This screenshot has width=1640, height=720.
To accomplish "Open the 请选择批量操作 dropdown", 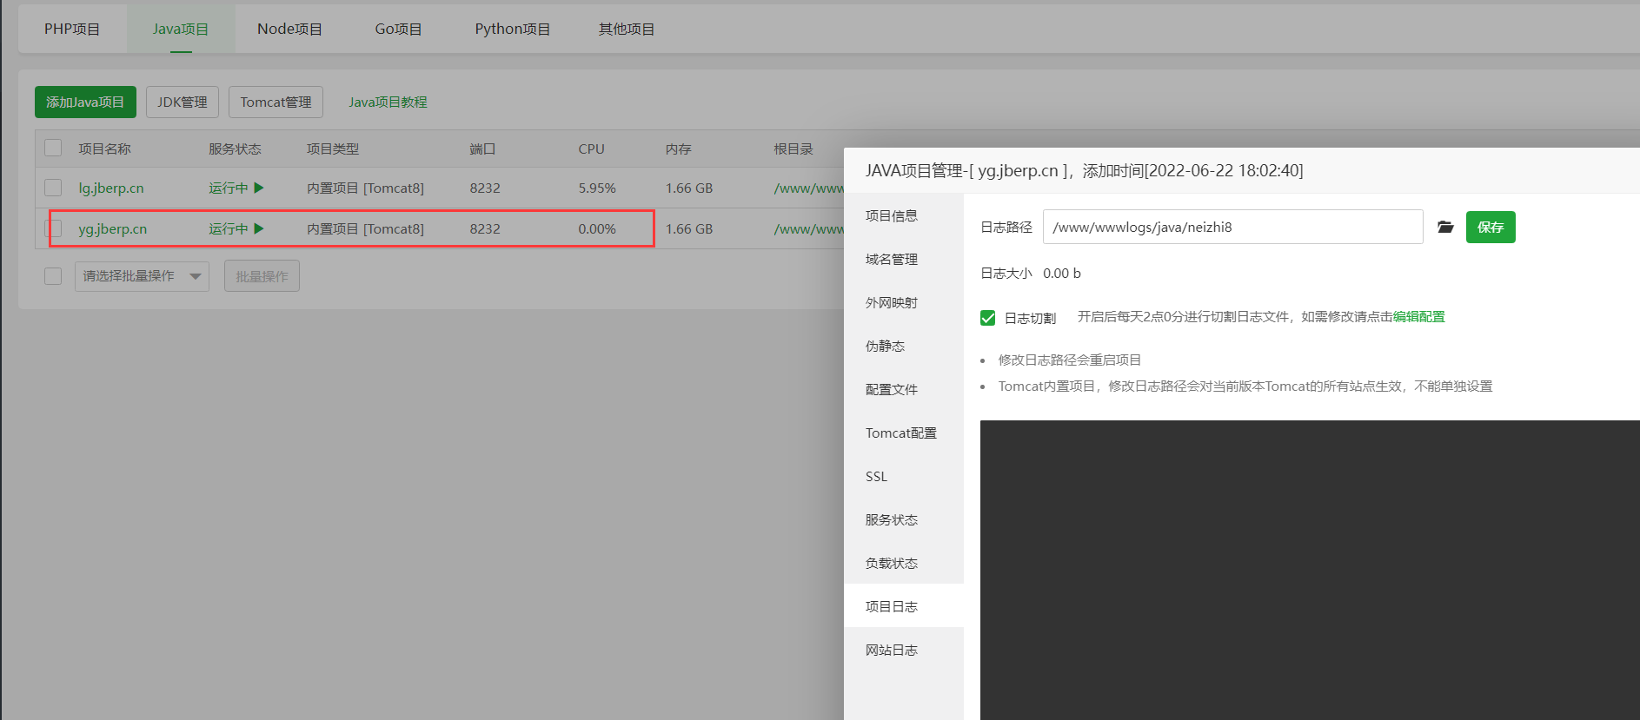I will (142, 276).
